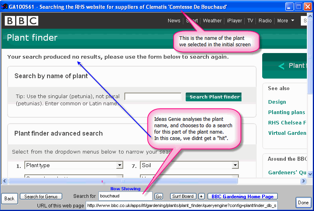Open the Planting plans link
This screenshot has width=314, height=211.
pyautogui.click(x=287, y=112)
